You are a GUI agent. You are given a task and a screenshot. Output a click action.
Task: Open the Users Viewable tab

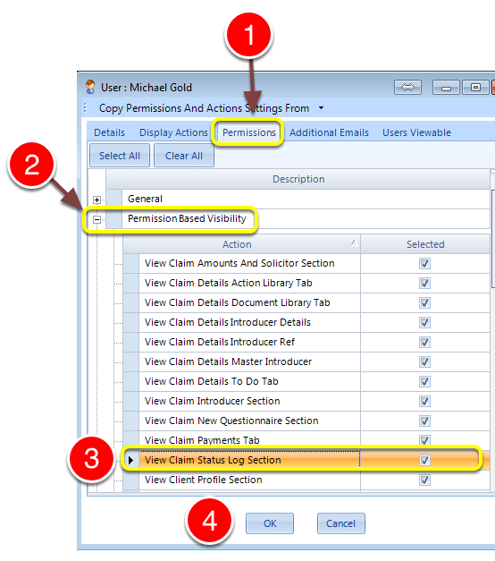(x=416, y=132)
